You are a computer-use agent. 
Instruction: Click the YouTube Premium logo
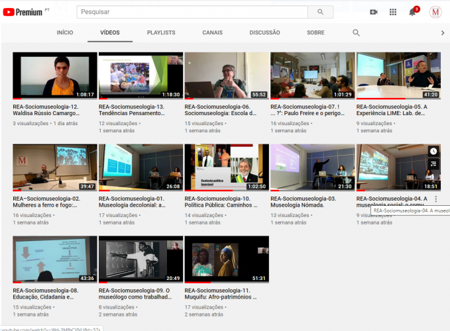pyautogui.click(x=24, y=12)
